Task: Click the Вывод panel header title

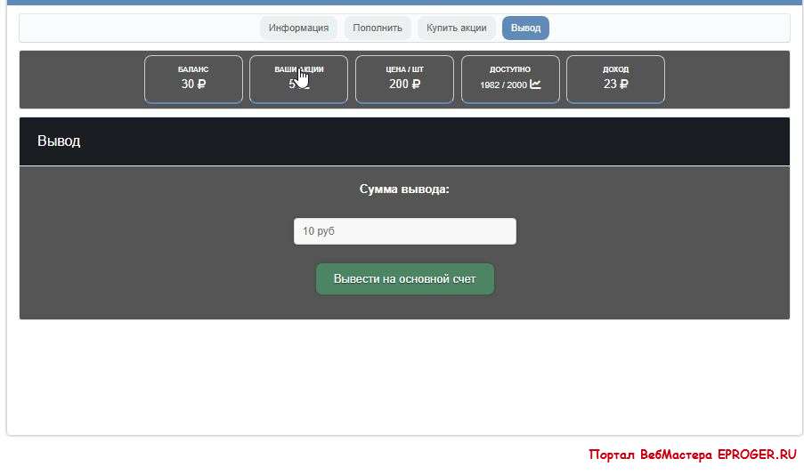Action: point(59,141)
